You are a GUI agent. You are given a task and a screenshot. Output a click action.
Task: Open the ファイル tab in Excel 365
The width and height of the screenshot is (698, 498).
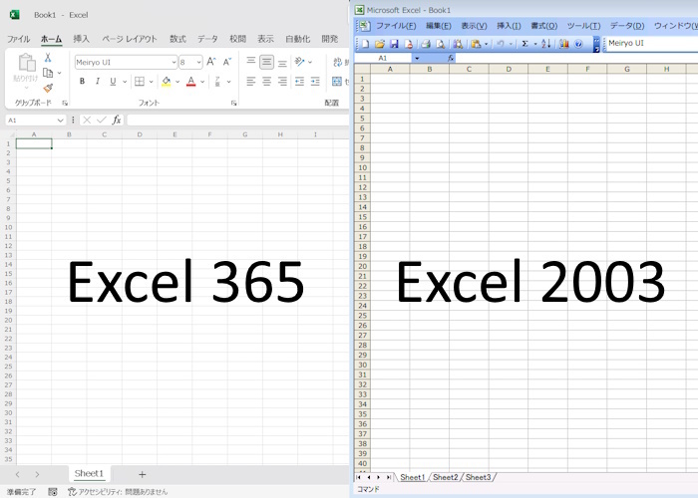point(18,39)
